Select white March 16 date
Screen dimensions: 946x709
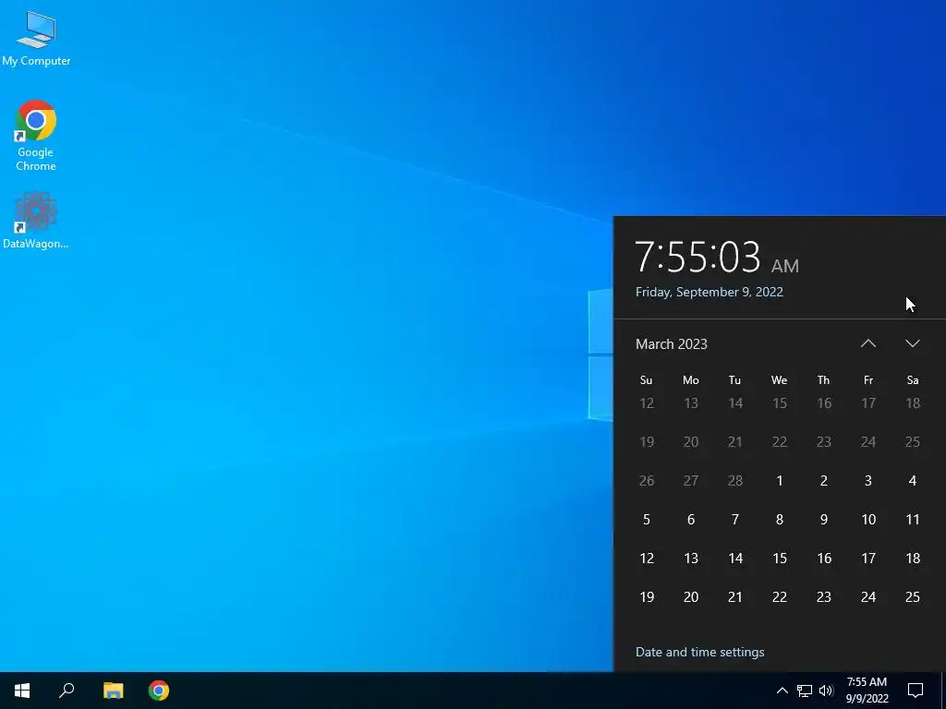[x=823, y=559]
